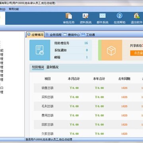Click the 本月合计 column header
143x143 pixels.
(74, 79)
